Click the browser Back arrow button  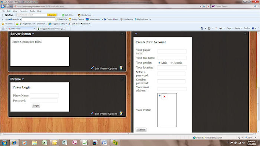click(3, 6)
